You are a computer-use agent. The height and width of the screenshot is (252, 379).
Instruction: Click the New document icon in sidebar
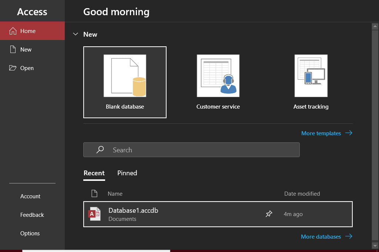click(13, 50)
